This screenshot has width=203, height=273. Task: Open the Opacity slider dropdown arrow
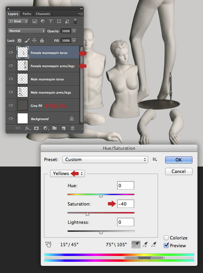click(74, 31)
